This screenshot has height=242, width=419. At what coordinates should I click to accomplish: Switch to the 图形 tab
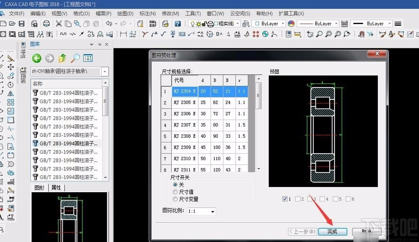(x=39, y=188)
